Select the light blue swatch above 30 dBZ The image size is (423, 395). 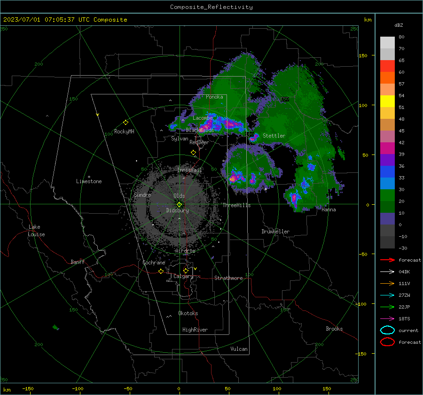point(387,183)
